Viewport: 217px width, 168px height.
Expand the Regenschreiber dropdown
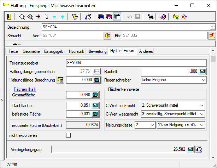pyautogui.click(x=203, y=80)
